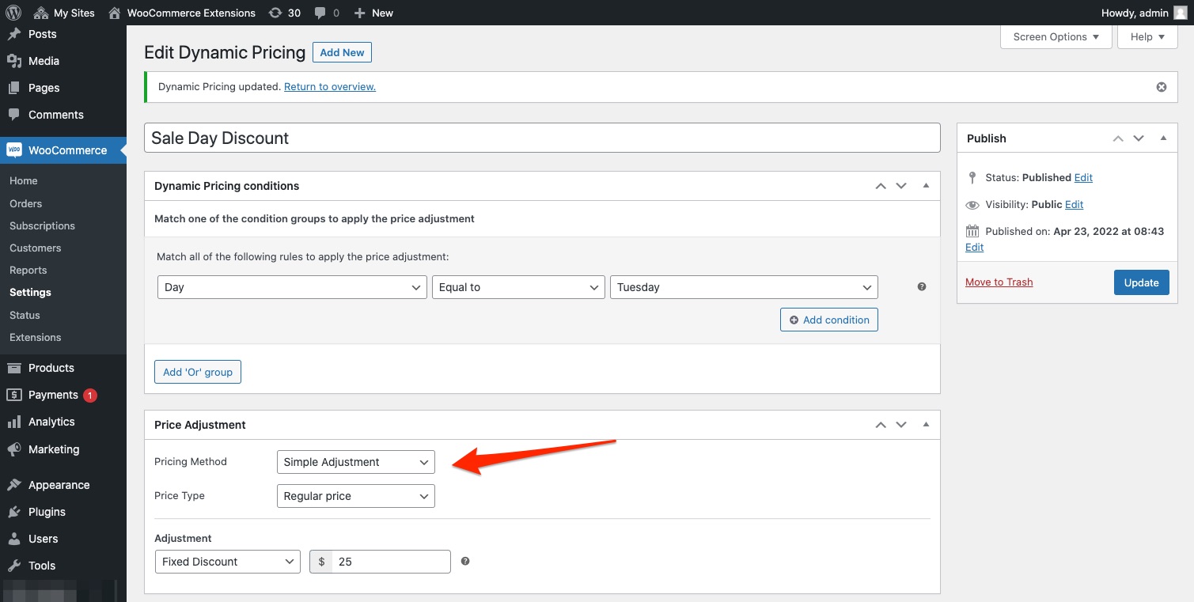Open the Tuesday value dropdown
This screenshot has height=602, width=1194.
744,287
